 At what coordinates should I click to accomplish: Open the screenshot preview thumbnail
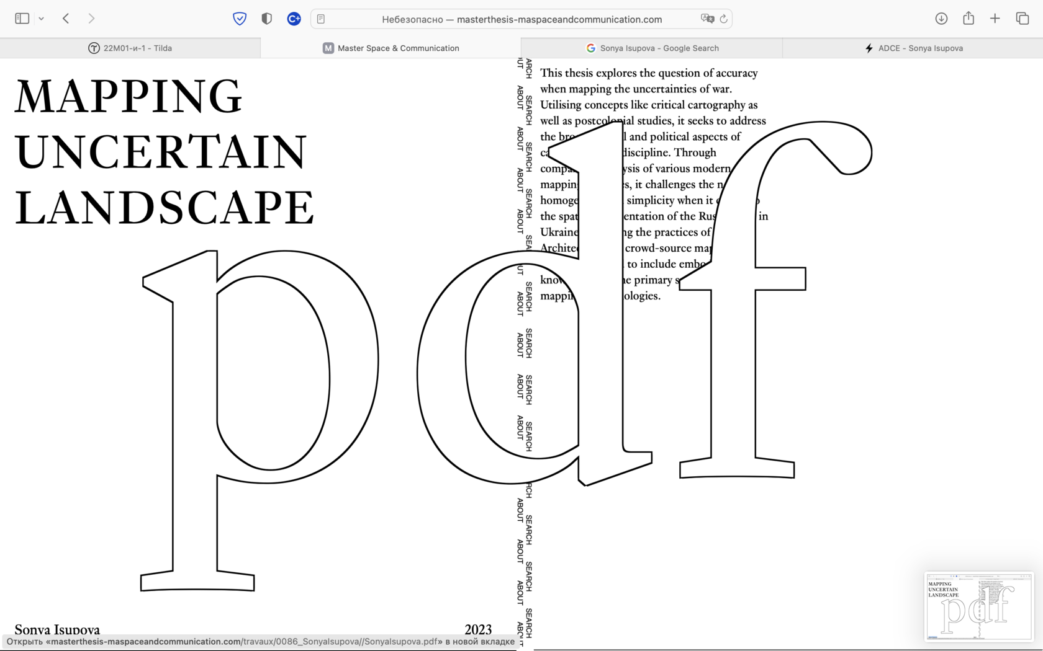click(x=979, y=606)
